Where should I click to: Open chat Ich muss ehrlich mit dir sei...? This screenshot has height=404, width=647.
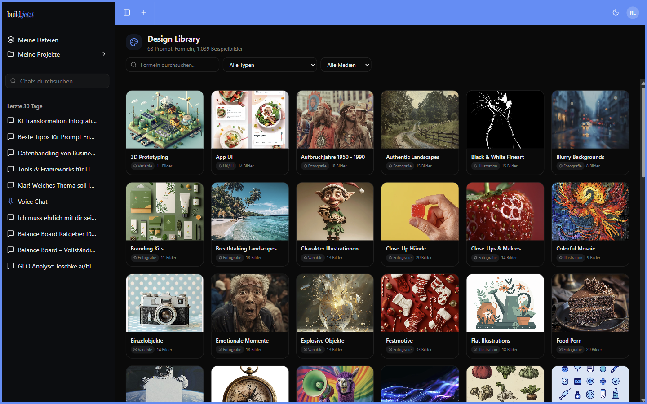coord(58,218)
